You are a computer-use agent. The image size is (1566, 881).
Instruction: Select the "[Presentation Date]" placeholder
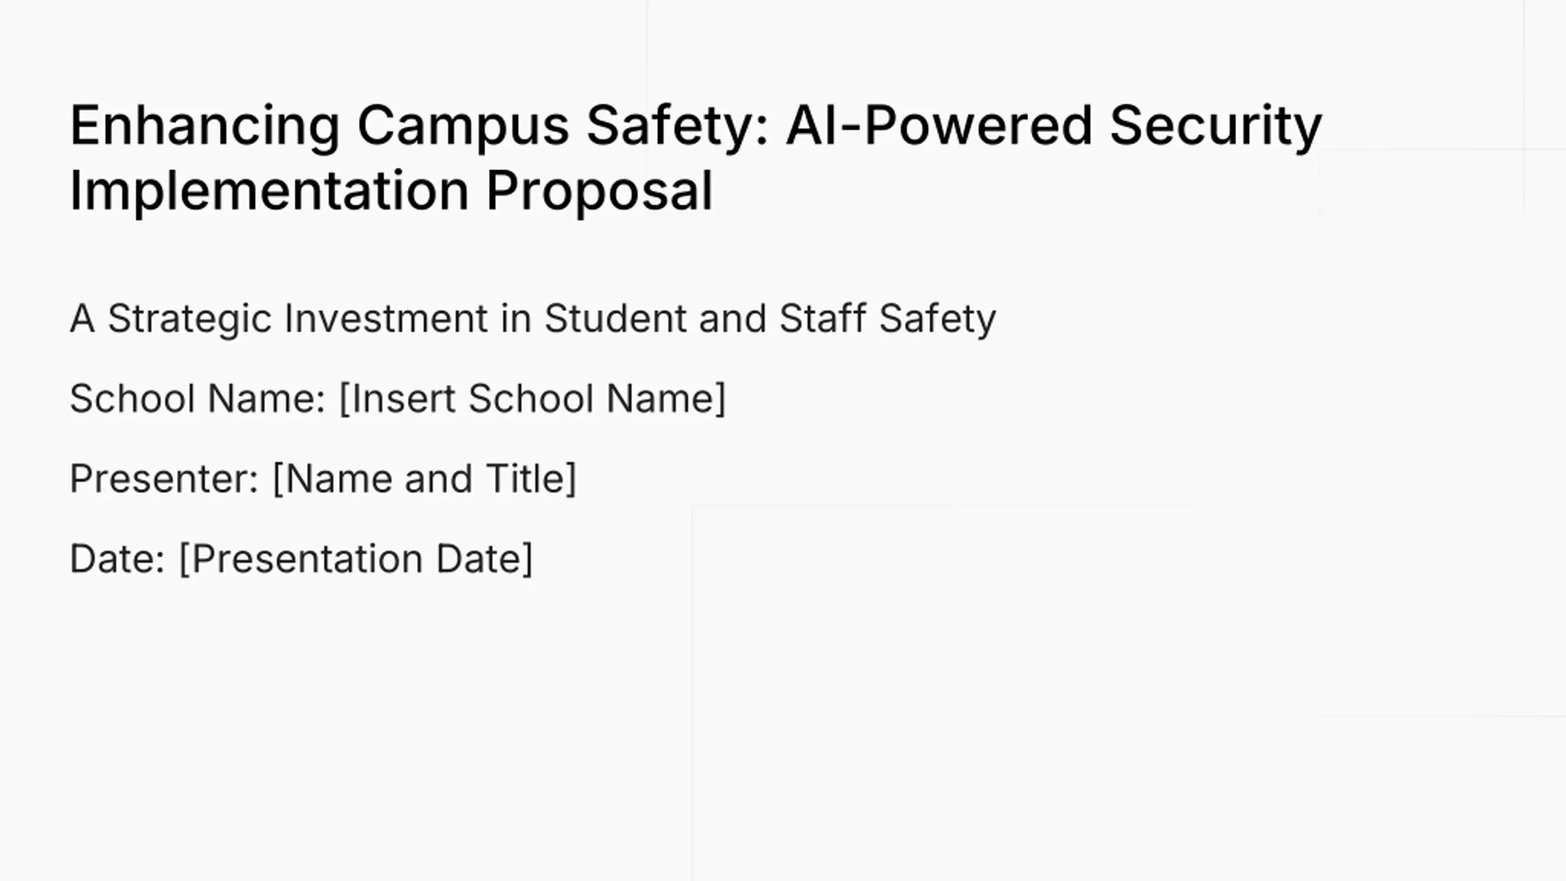(356, 559)
